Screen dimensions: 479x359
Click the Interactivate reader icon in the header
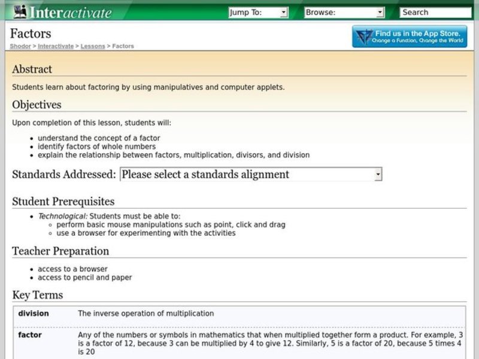[x=20, y=12]
